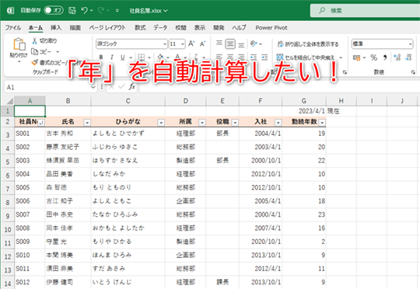The image size is (420, 289).
Task: Click the decrease font size icon
Action: [x=202, y=44]
